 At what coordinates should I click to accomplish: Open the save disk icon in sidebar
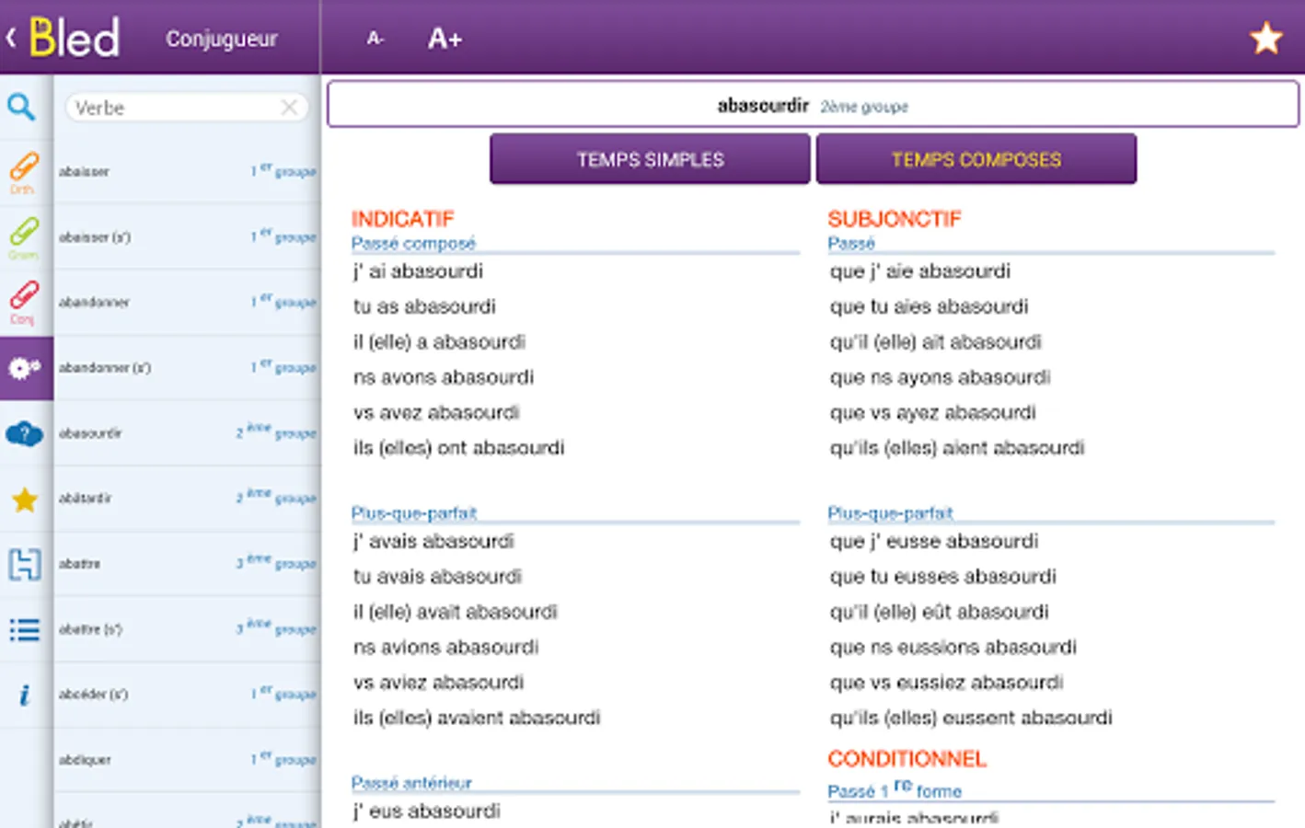[24, 564]
